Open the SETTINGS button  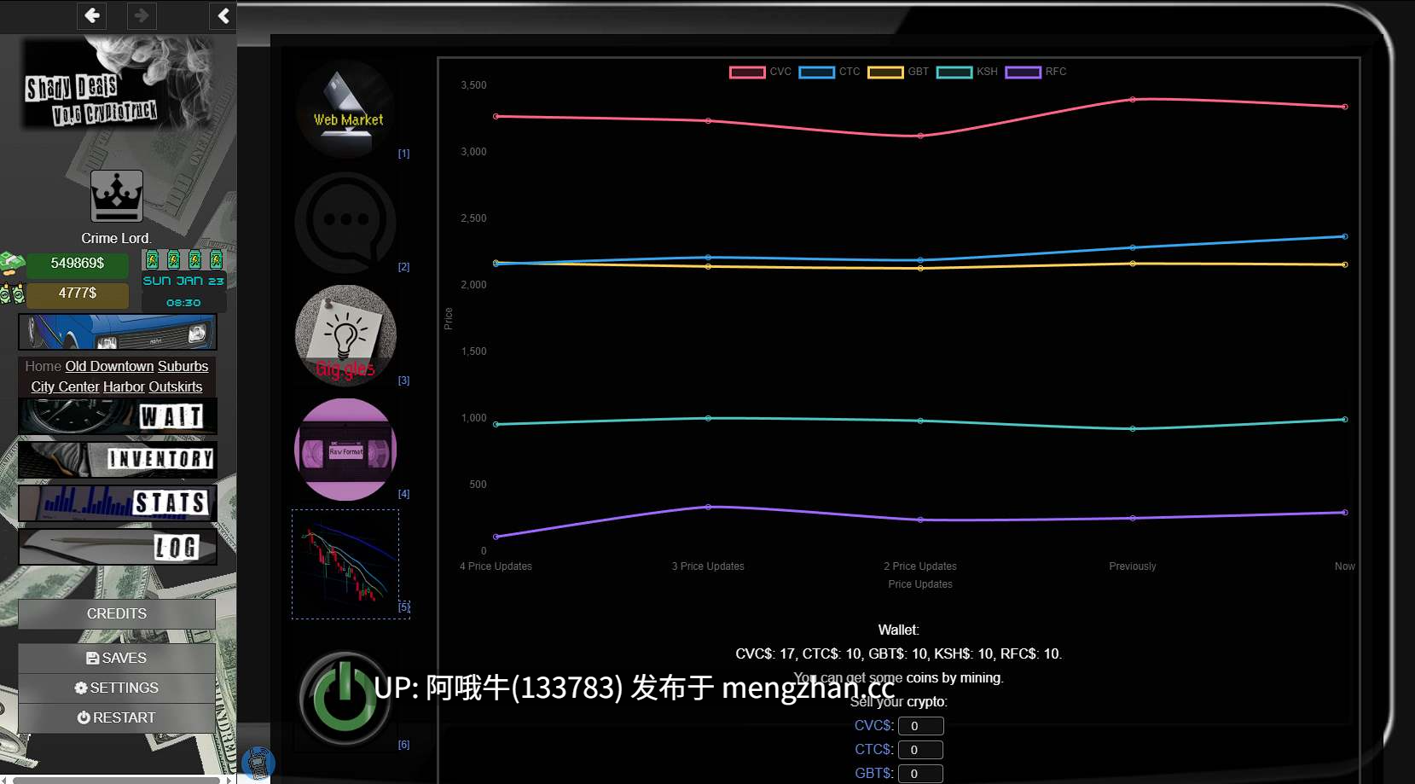click(117, 688)
